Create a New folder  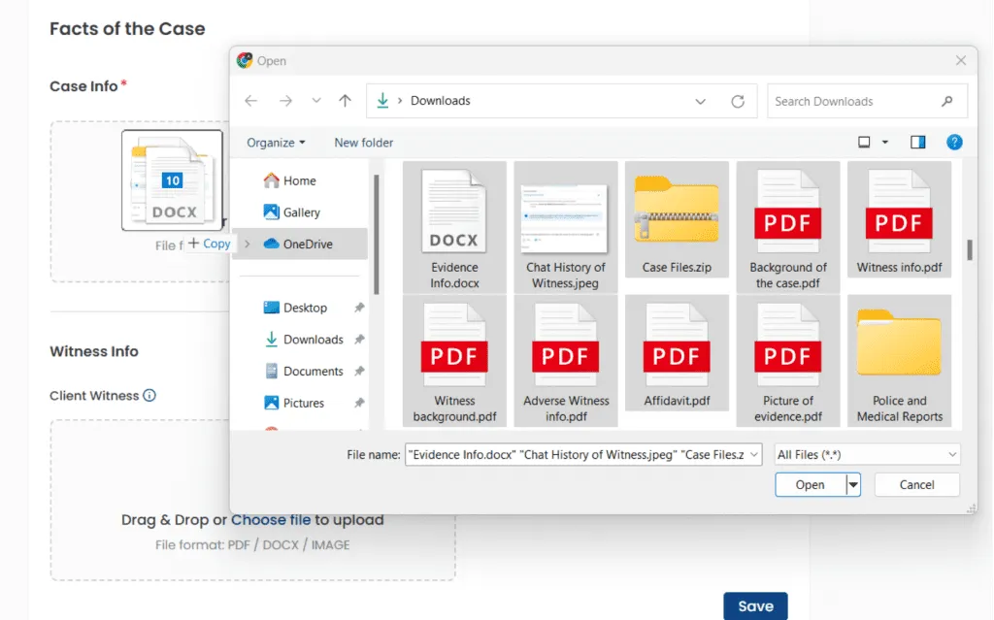(x=364, y=143)
